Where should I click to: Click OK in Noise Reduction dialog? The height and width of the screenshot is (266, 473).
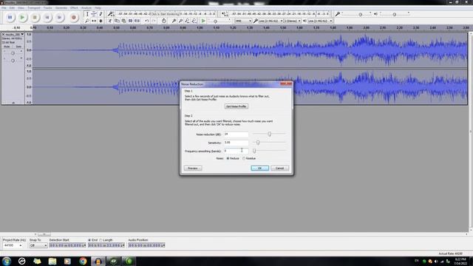point(259,168)
